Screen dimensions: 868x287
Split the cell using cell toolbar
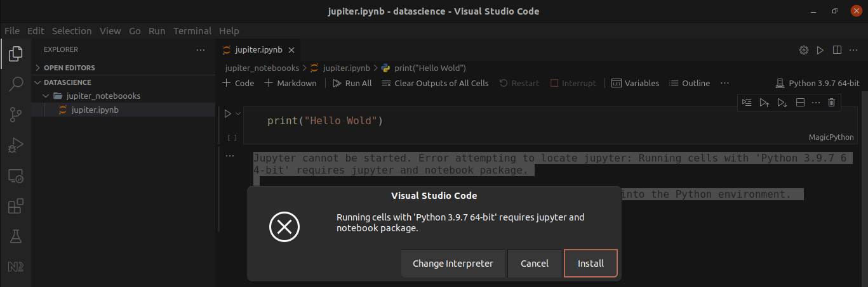(x=800, y=102)
